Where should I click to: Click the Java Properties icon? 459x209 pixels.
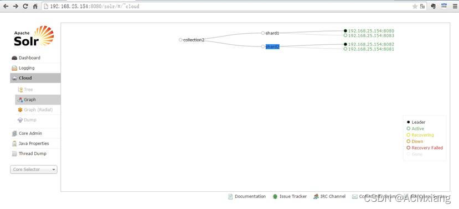click(x=14, y=144)
